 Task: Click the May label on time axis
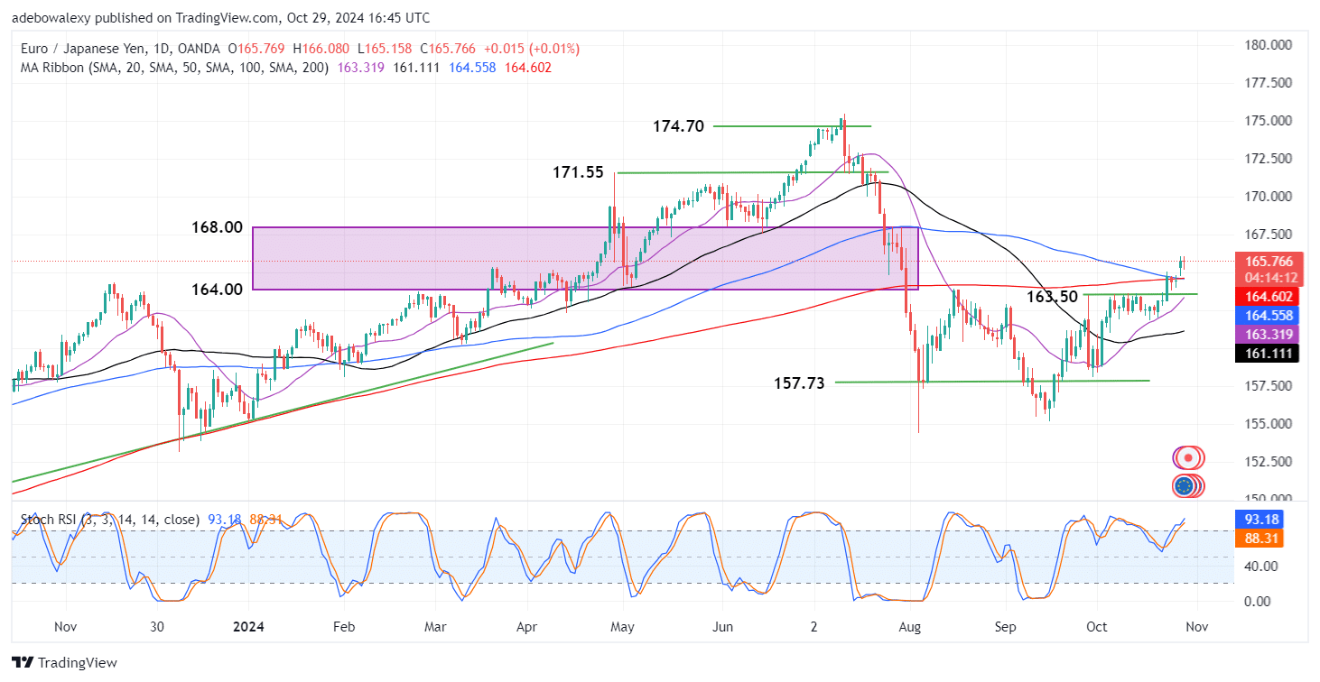[623, 625]
